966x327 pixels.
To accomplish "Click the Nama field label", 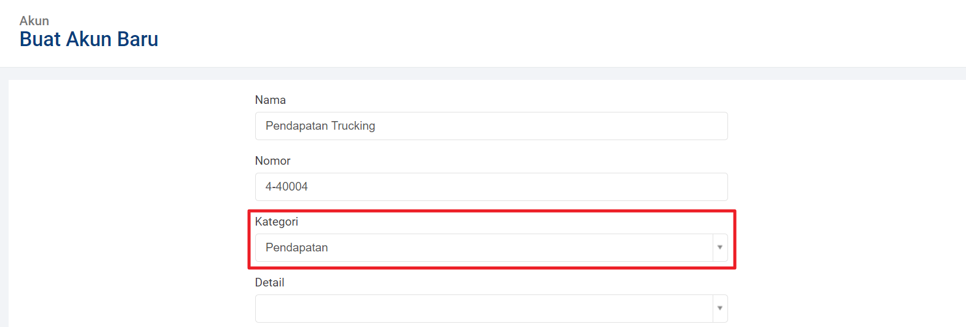I will (271, 100).
